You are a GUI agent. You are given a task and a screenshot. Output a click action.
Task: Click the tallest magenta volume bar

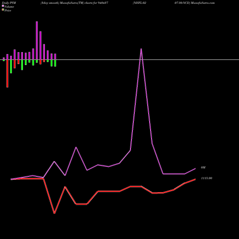(37, 41)
